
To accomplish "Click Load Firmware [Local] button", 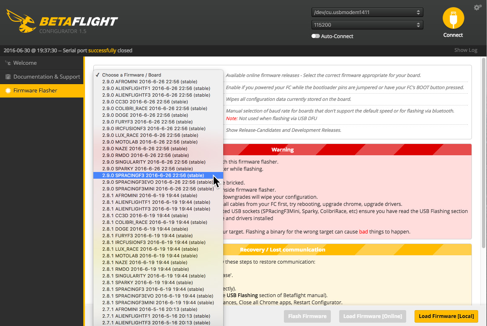I will [446, 316].
